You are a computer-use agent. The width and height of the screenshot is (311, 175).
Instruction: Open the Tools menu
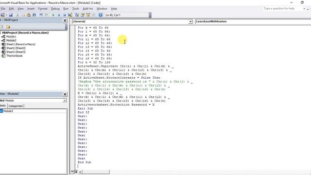tap(75, 9)
